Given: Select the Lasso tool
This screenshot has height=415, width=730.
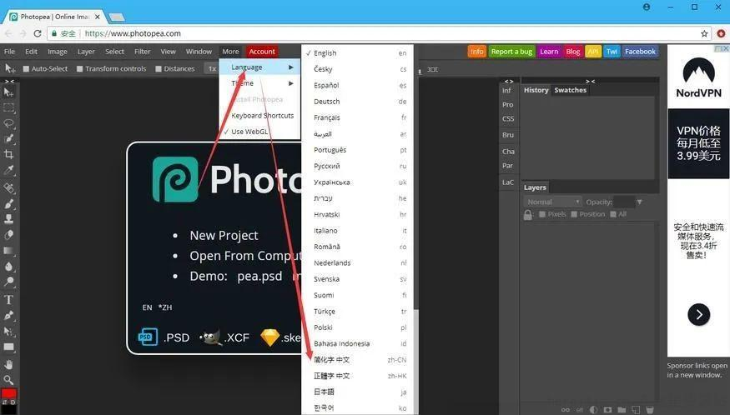Looking at the screenshot, I should pyautogui.click(x=9, y=123).
